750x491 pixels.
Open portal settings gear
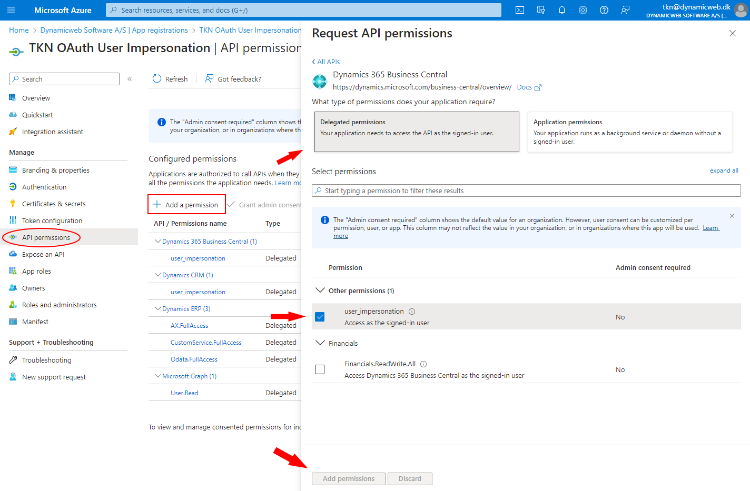click(583, 10)
